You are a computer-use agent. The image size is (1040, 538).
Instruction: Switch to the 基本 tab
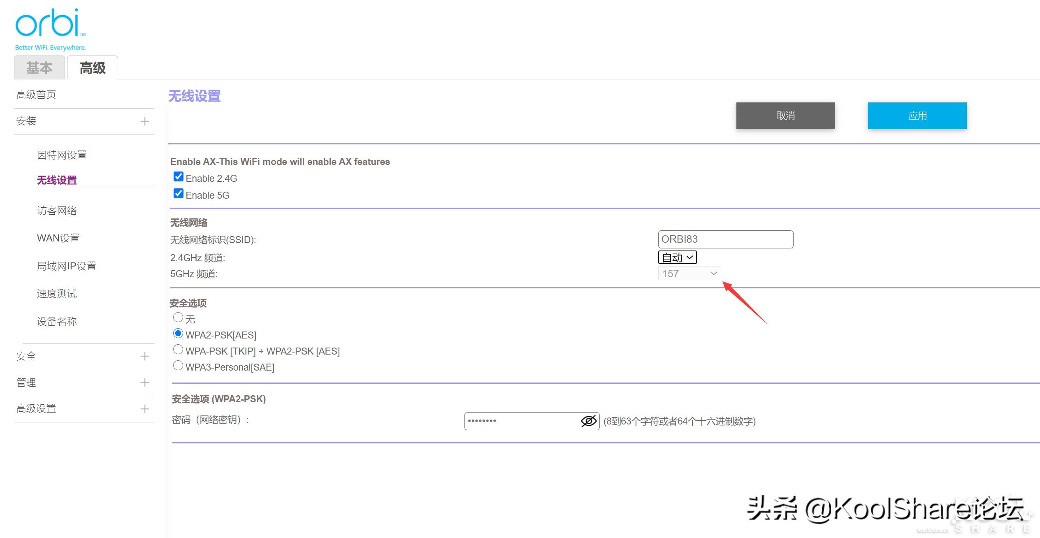point(39,68)
